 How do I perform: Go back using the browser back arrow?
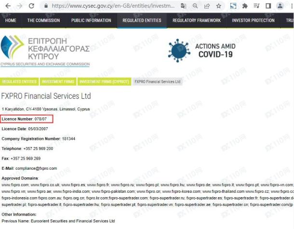[x=8, y=6]
